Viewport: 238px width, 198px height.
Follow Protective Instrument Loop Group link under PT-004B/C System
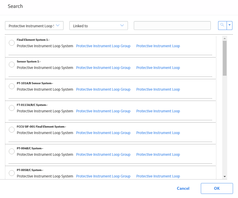[x=103, y=155]
